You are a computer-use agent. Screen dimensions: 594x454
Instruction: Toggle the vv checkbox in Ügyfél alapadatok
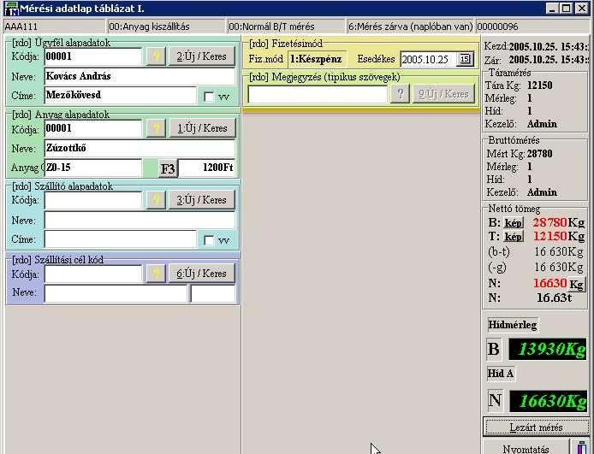point(209,97)
